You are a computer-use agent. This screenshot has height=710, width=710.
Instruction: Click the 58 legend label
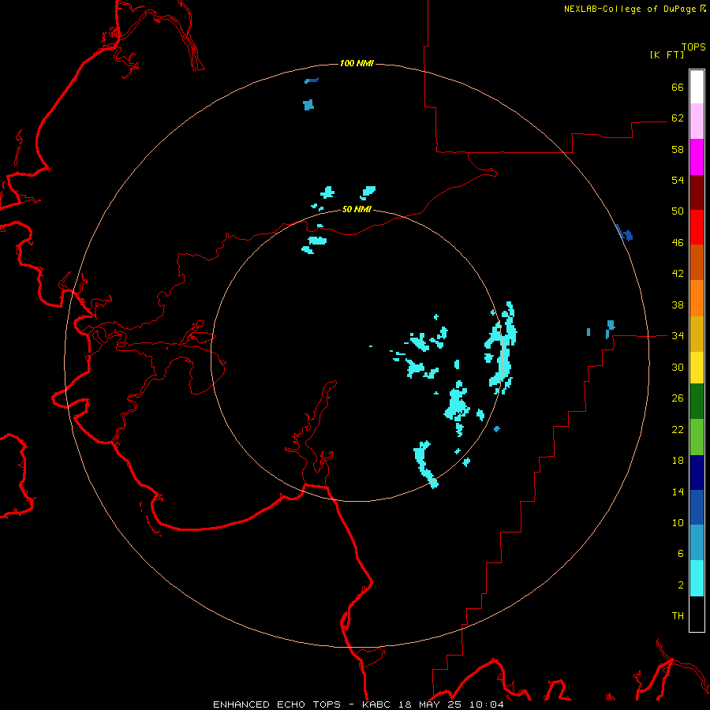point(678,149)
